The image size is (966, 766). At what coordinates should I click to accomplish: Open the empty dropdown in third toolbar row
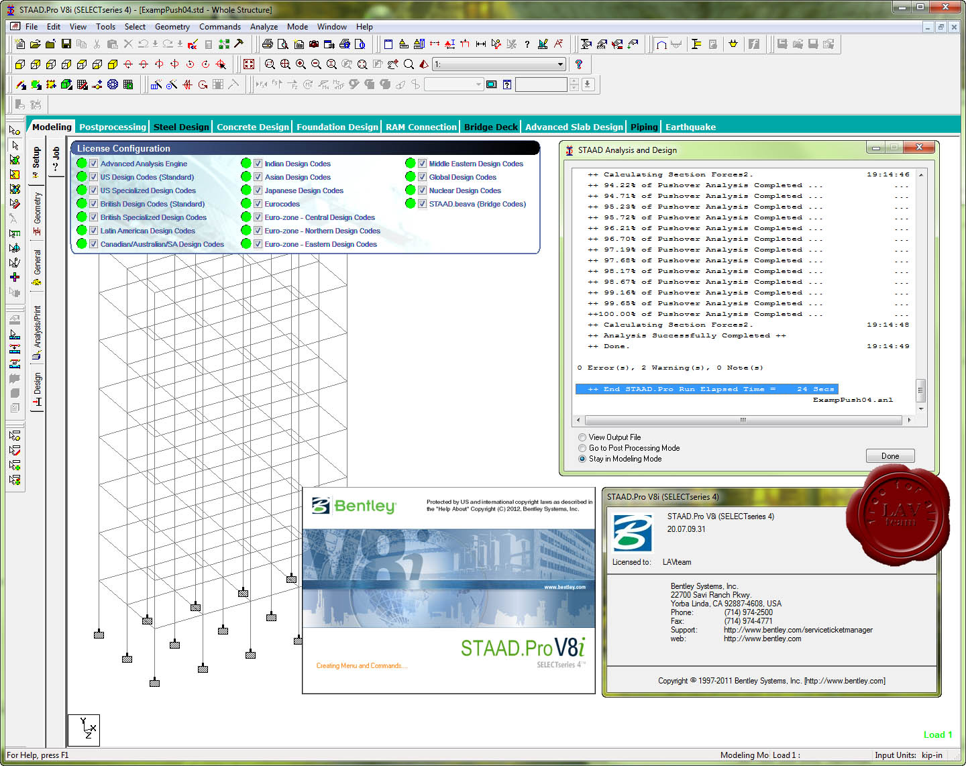click(453, 85)
